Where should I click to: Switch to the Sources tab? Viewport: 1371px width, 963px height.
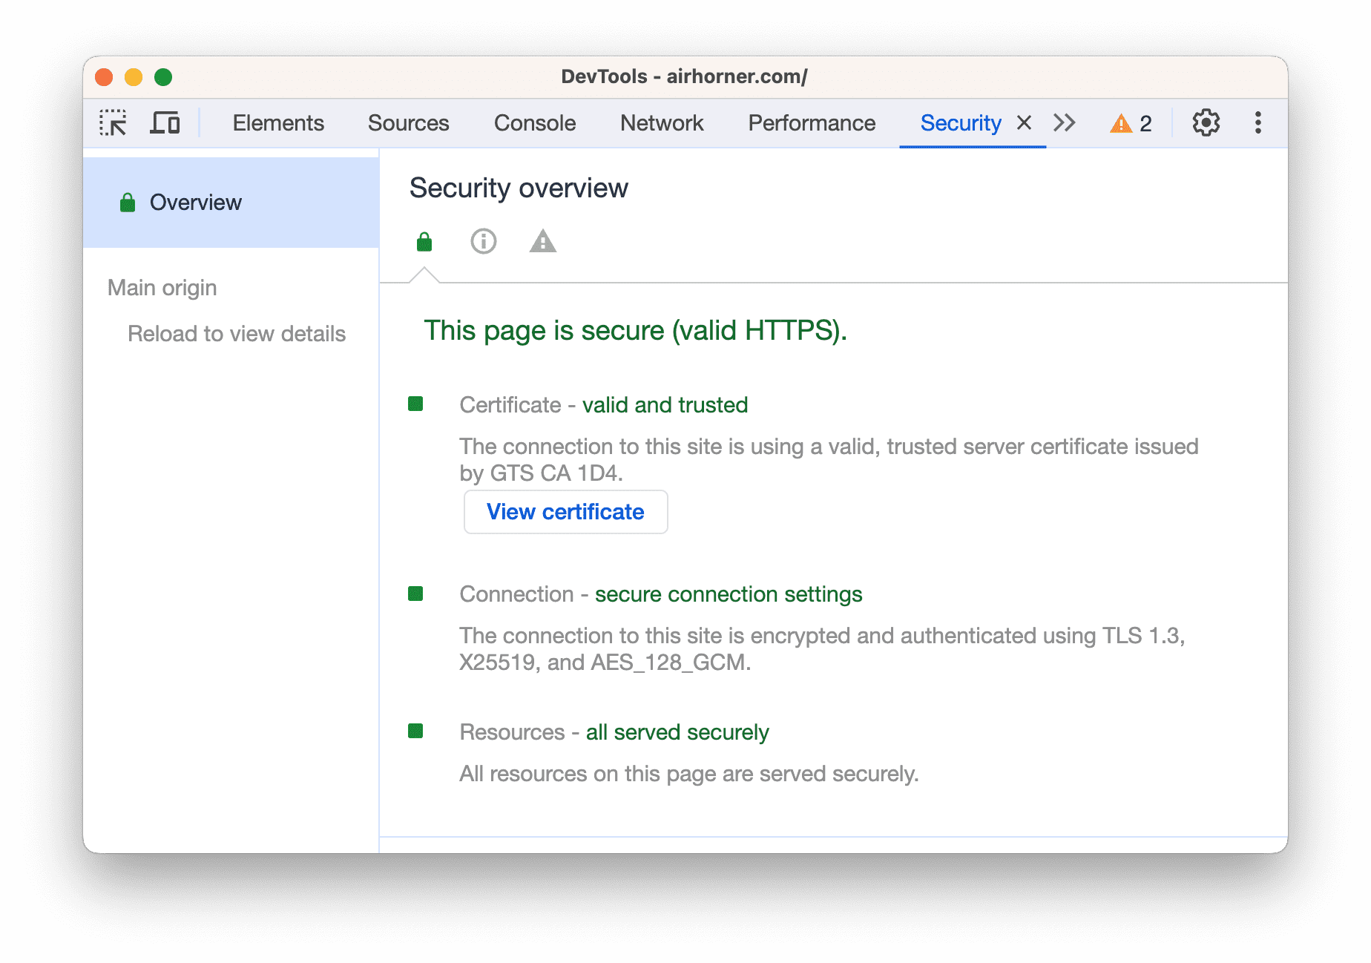(x=408, y=123)
